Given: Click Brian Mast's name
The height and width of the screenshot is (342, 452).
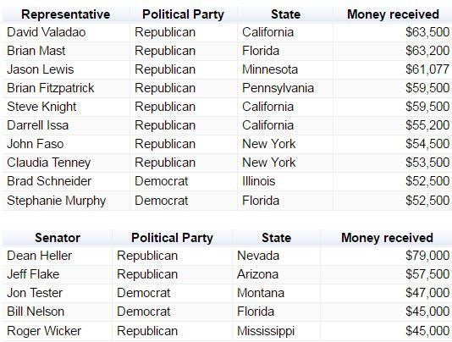Looking at the screenshot, I should pos(36,51).
